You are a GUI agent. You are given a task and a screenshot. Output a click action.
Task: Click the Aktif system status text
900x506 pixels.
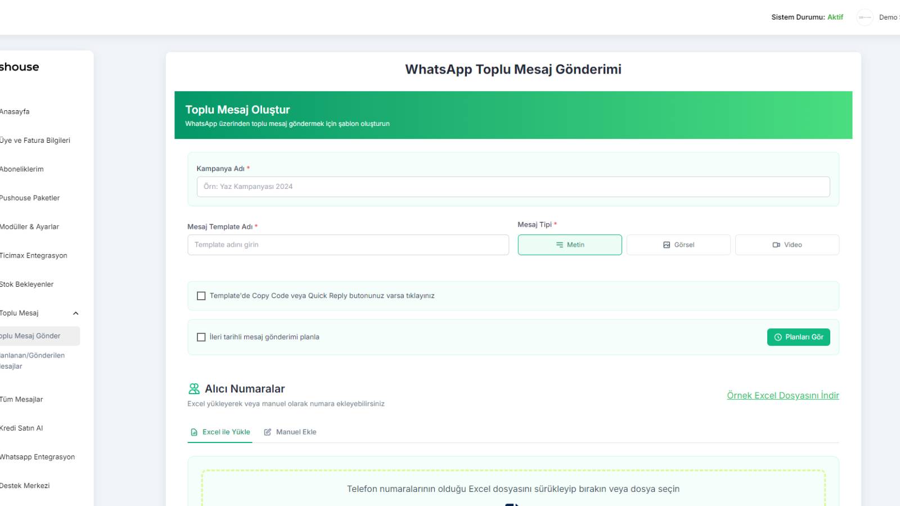(x=835, y=17)
